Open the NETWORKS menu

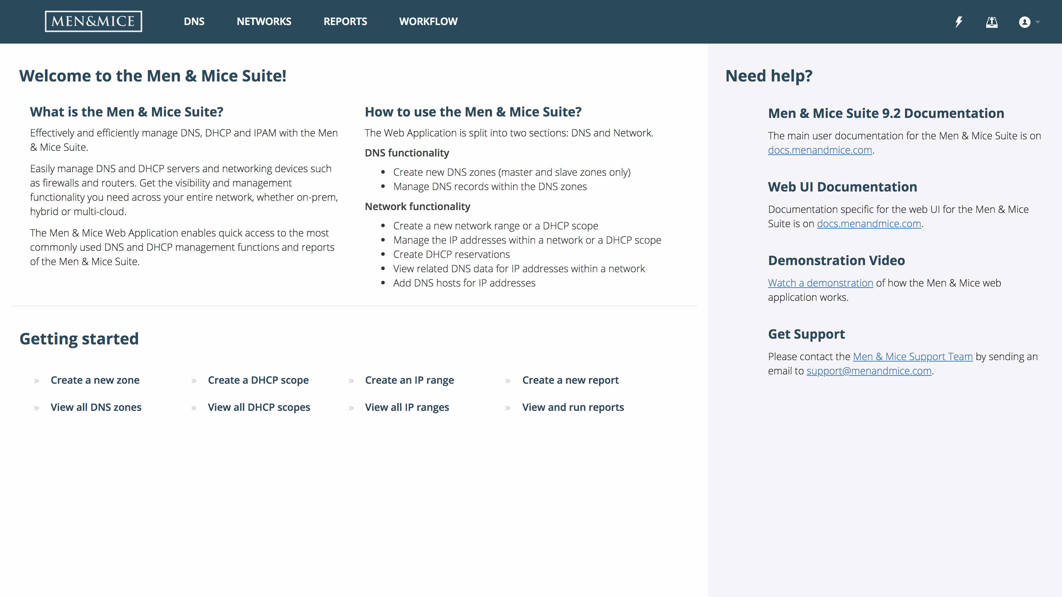(x=264, y=21)
